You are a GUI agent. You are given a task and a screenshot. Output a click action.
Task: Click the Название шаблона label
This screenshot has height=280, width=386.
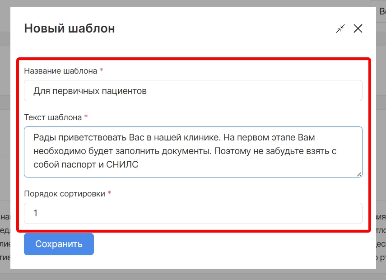60,71
